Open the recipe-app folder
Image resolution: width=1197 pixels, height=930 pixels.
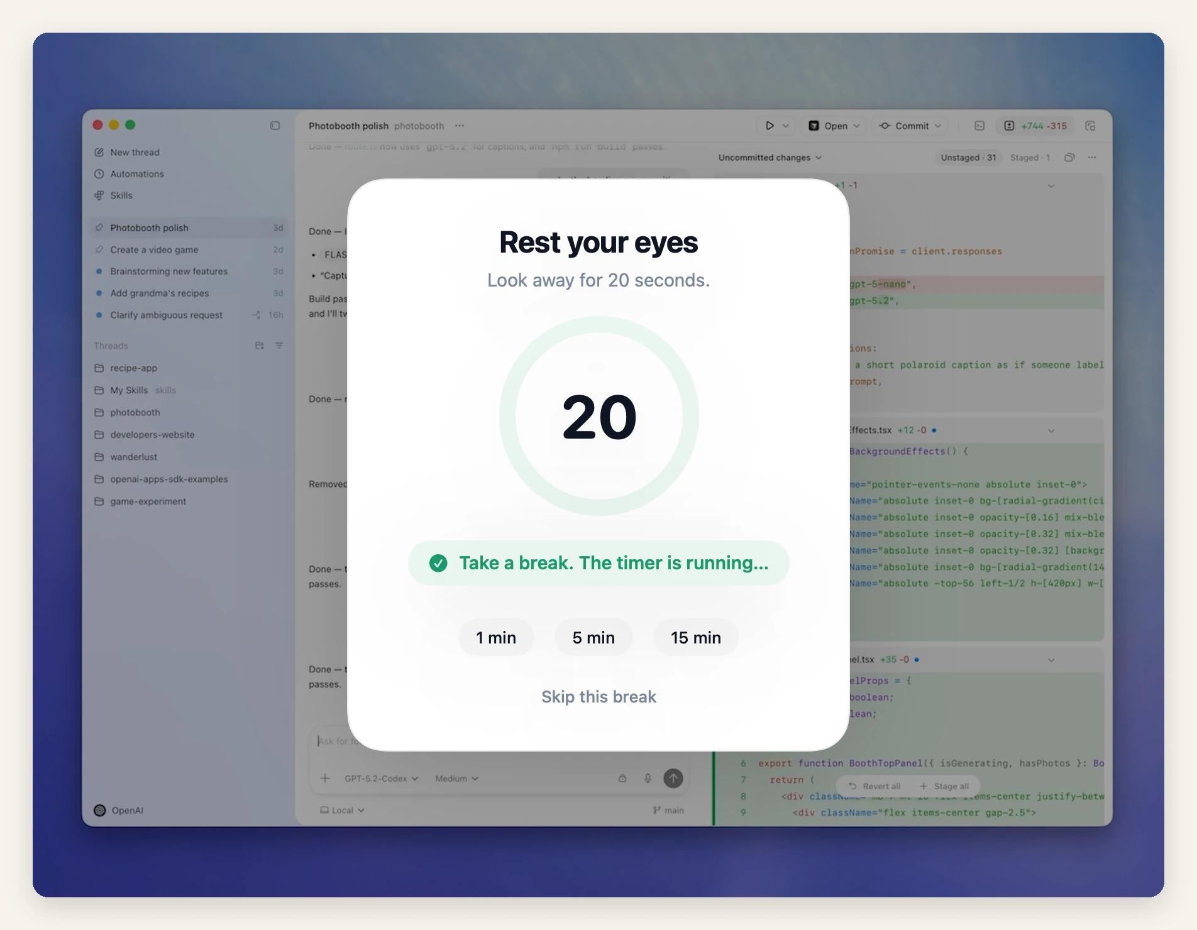[189, 368]
